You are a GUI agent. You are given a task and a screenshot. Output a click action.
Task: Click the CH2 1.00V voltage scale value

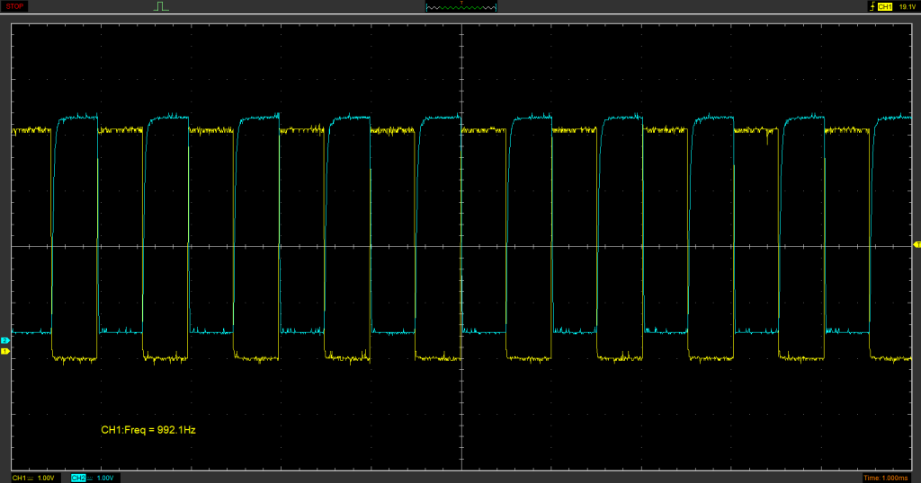(x=105, y=478)
